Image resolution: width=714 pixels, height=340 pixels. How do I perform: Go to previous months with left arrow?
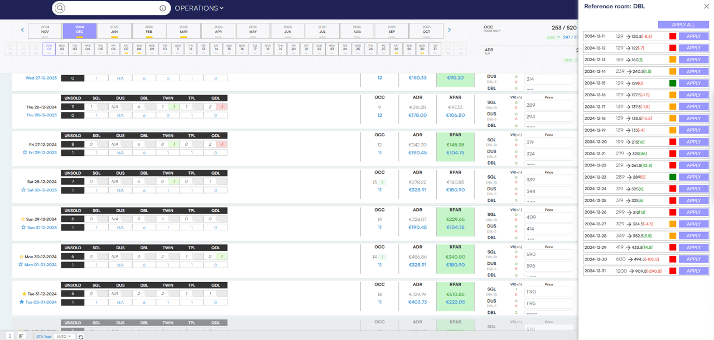point(22,30)
